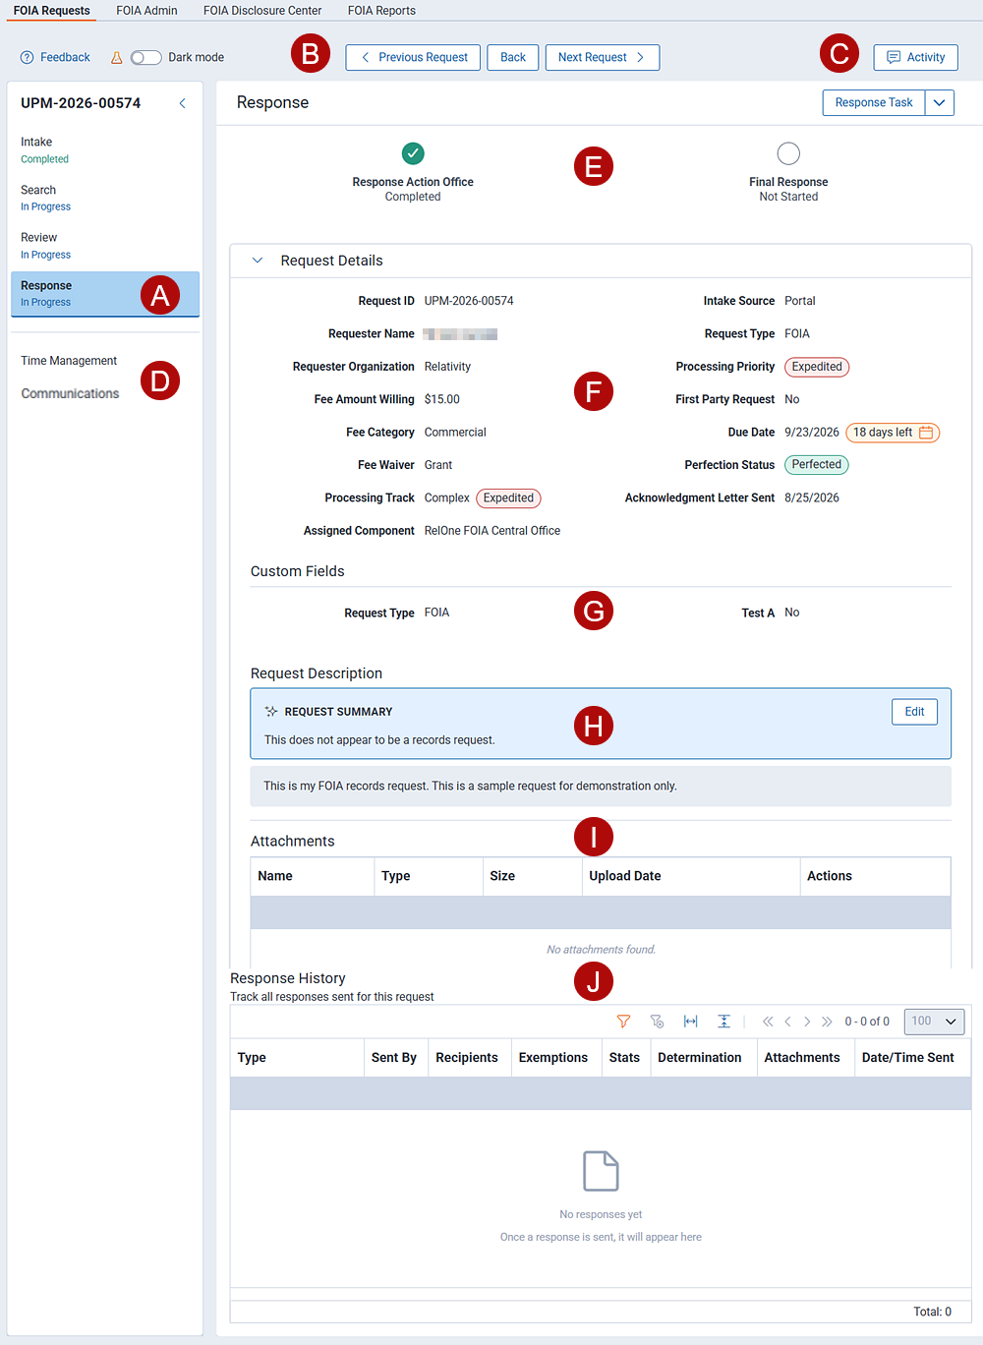The height and width of the screenshot is (1345, 983).
Task: Fit column widths in Response History
Action: click(691, 1022)
